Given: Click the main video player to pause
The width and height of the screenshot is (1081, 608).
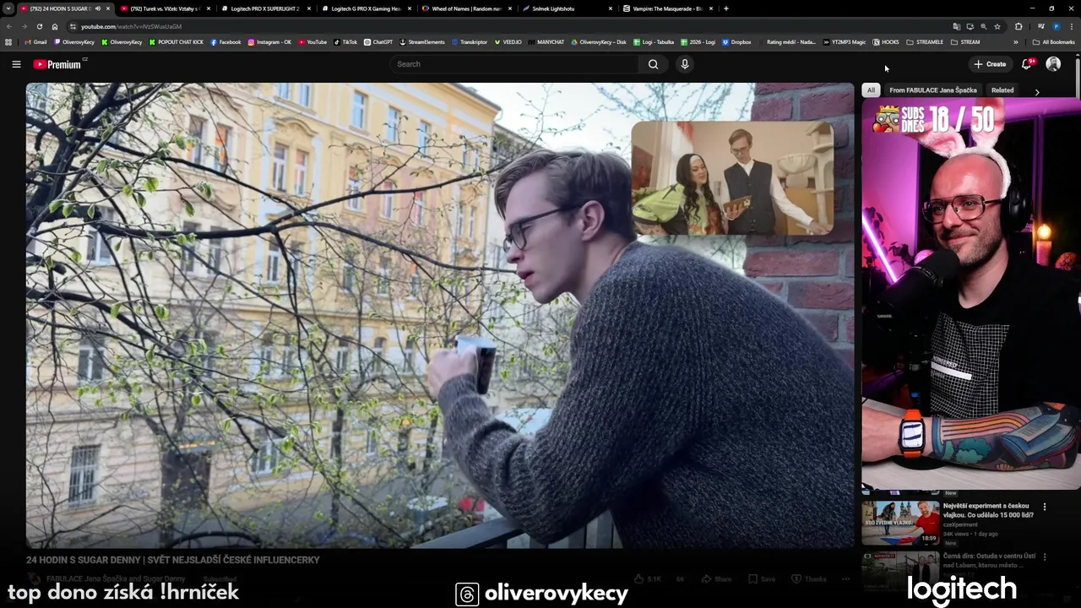Looking at the screenshot, I should [440, 315].
